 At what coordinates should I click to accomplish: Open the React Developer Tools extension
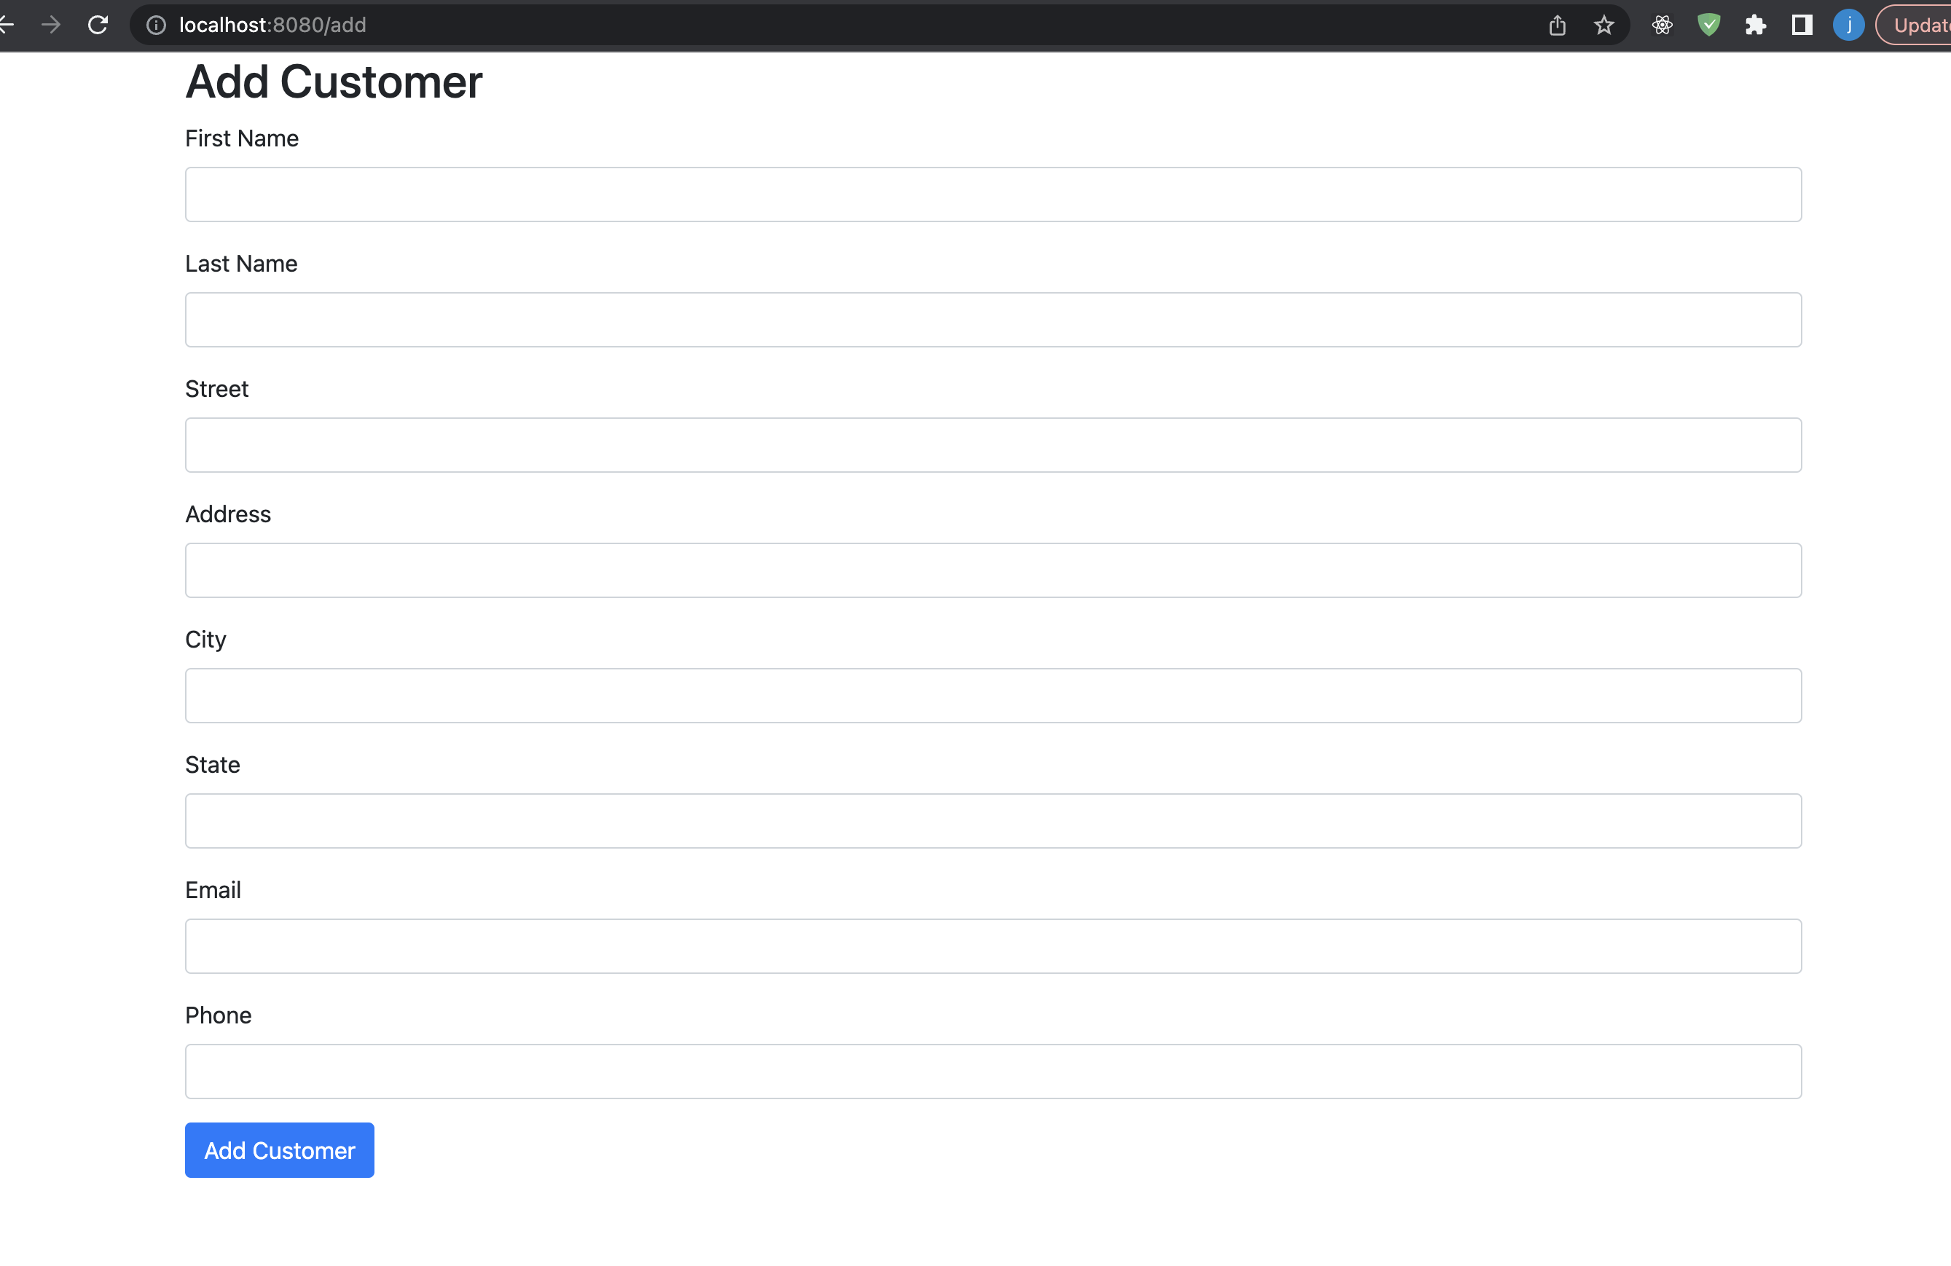[x=1663, y=25]
